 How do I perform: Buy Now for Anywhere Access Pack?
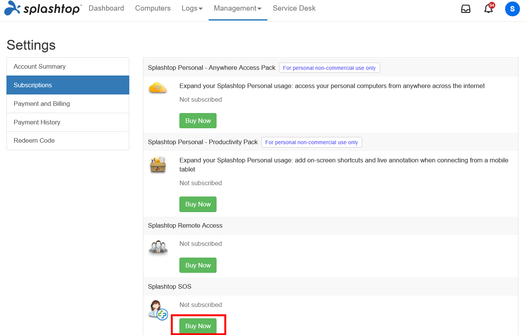click(198, 121)
